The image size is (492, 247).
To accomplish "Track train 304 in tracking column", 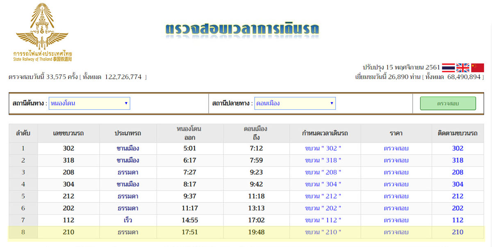I will click(458, 184).
